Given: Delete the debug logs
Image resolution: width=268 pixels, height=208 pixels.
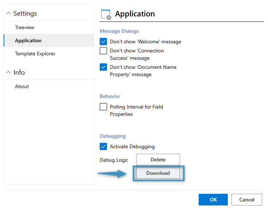Looking at the screenshot, I should point(158,160).
